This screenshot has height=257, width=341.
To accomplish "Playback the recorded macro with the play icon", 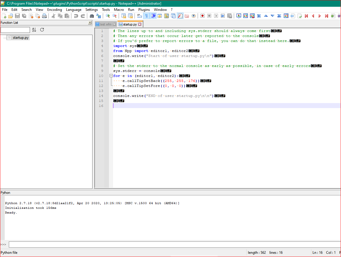I will tap(216, 16).
